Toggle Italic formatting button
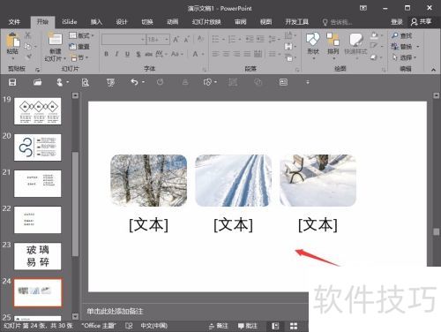The image size is (441, 332). [x=116, y=54]
